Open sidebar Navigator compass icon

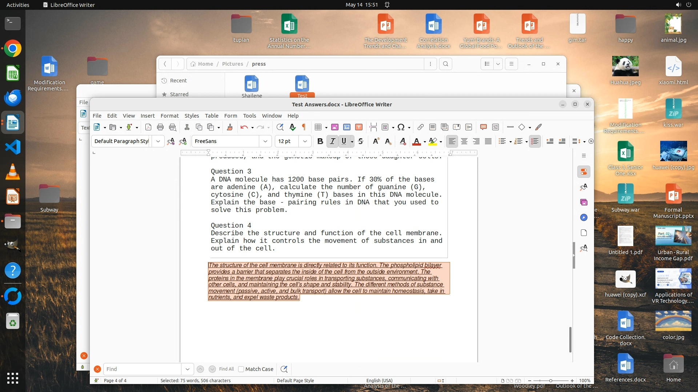pos(584,217)
